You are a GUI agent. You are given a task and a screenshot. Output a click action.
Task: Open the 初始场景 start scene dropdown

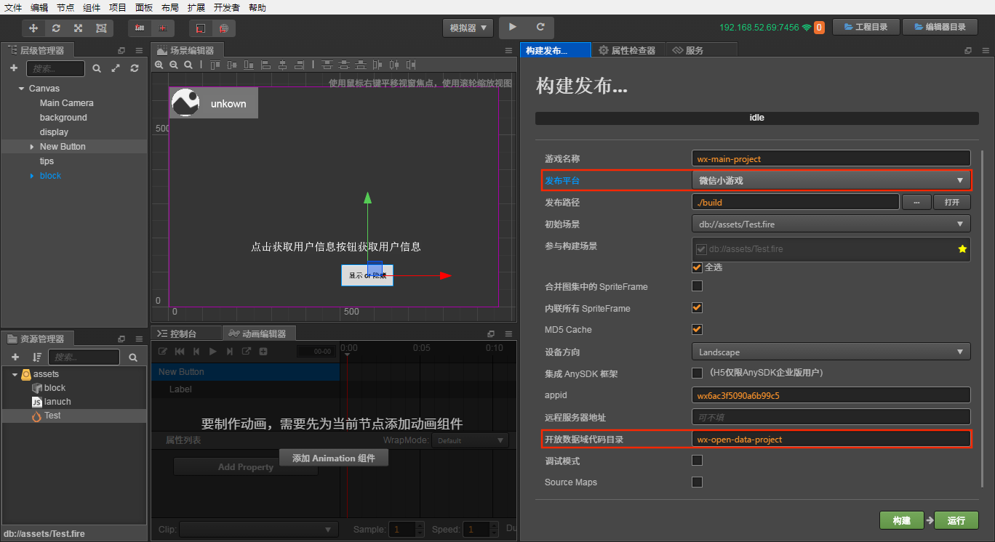(831, 225)
